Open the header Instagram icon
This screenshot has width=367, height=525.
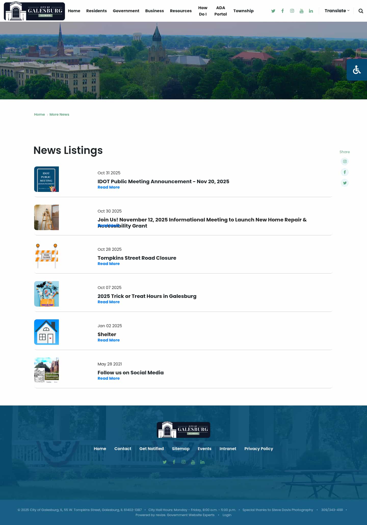[292, 11]
